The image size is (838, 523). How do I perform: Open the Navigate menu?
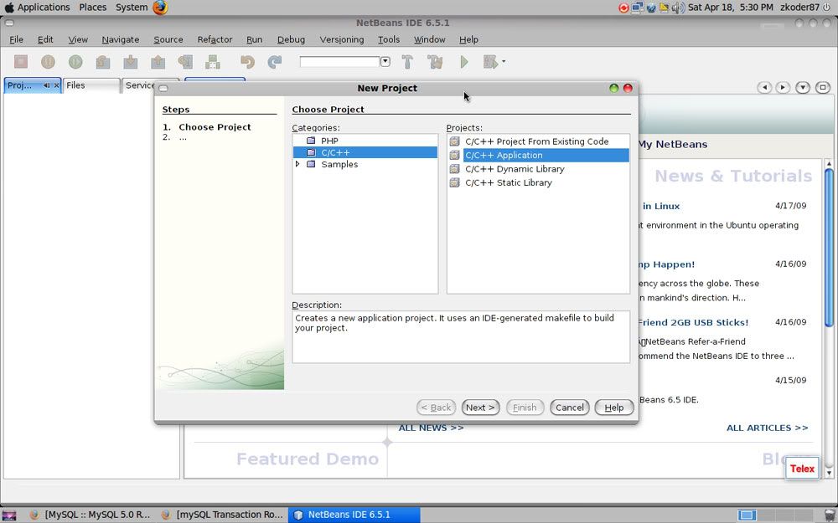point(120,39)
